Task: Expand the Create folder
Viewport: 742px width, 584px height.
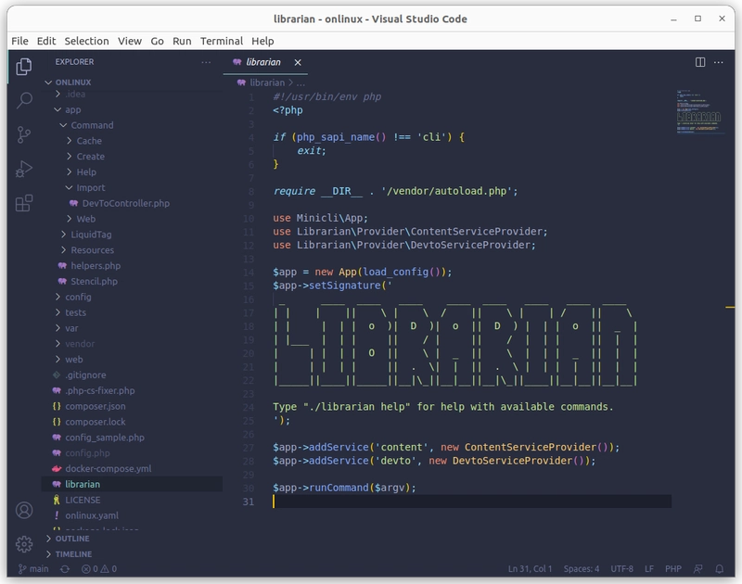Action: coord(90,157)
